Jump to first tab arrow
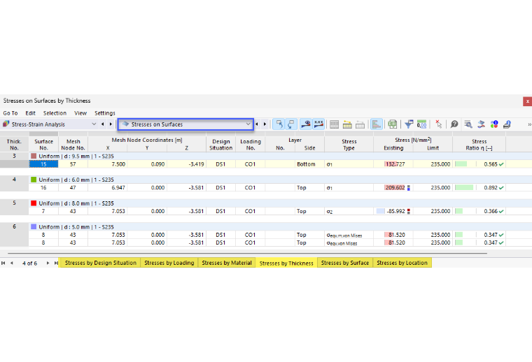 tap(3, 263)
